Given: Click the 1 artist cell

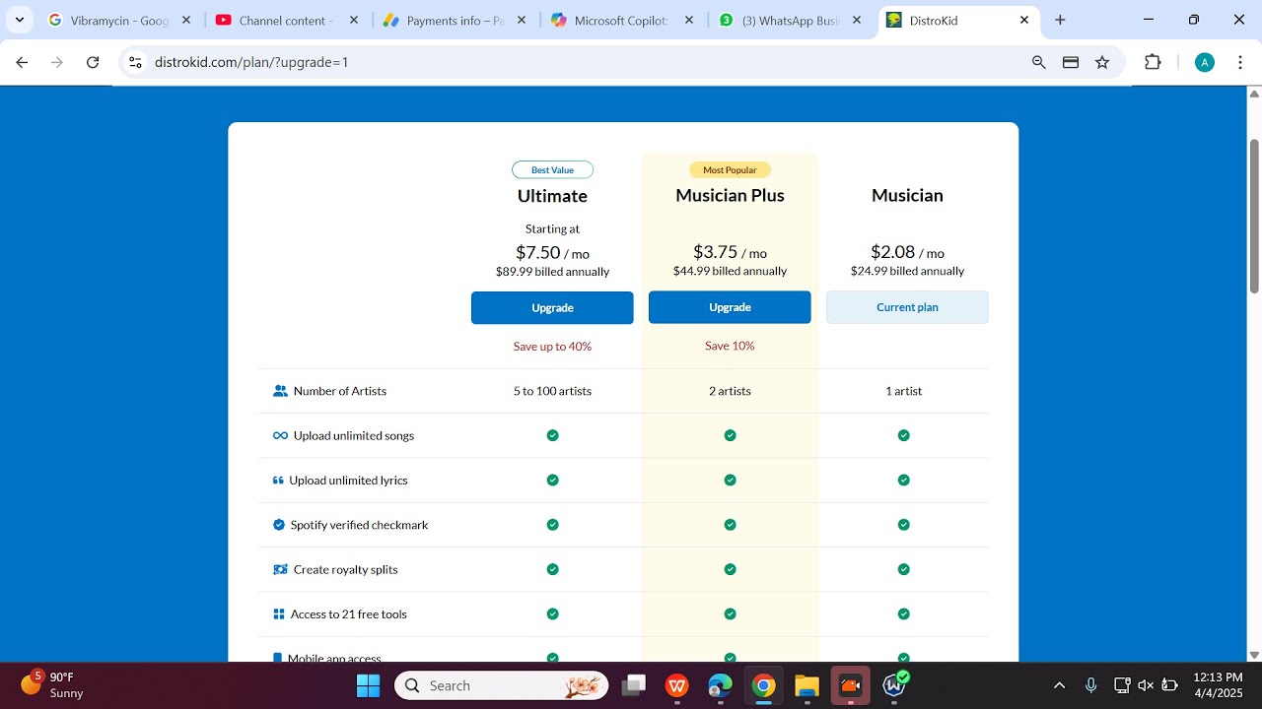Looking at the screenshot, I should pyautogui.click(x=903, y=391).
